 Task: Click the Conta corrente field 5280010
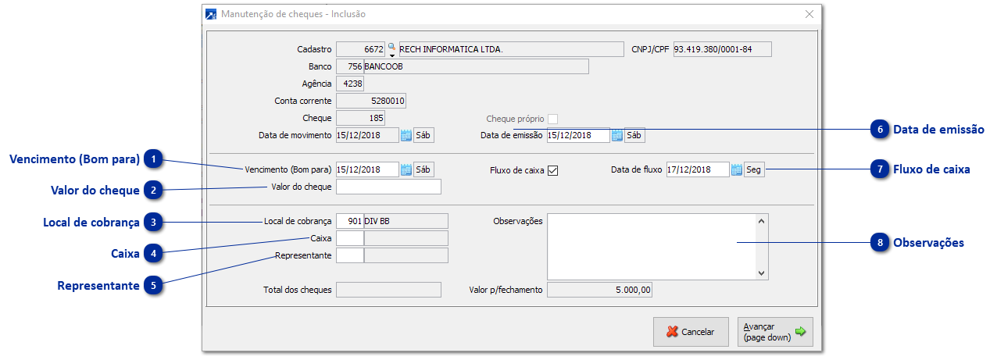point(371,101)
